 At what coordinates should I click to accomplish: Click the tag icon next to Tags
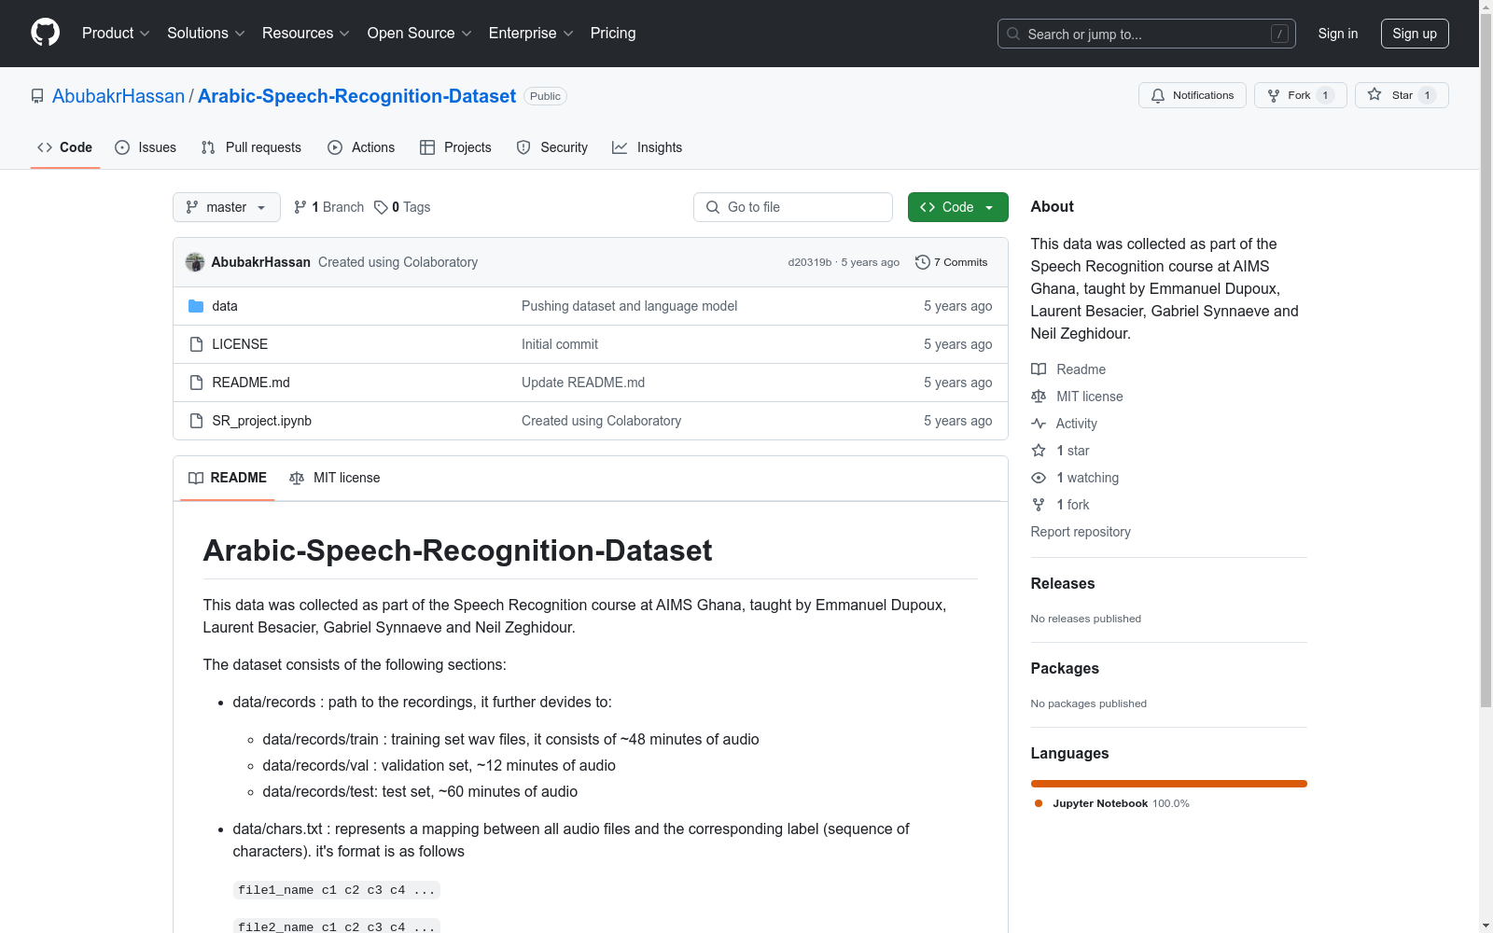(x=381, y=207)
